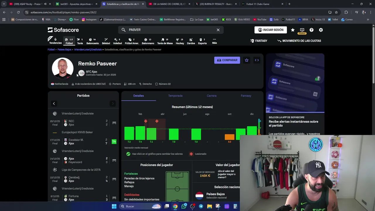The height and width of the screenshot is (211, 375).
Task: Click the Sofascore logo
Action: pyautogui.click(x=63, y=30)
